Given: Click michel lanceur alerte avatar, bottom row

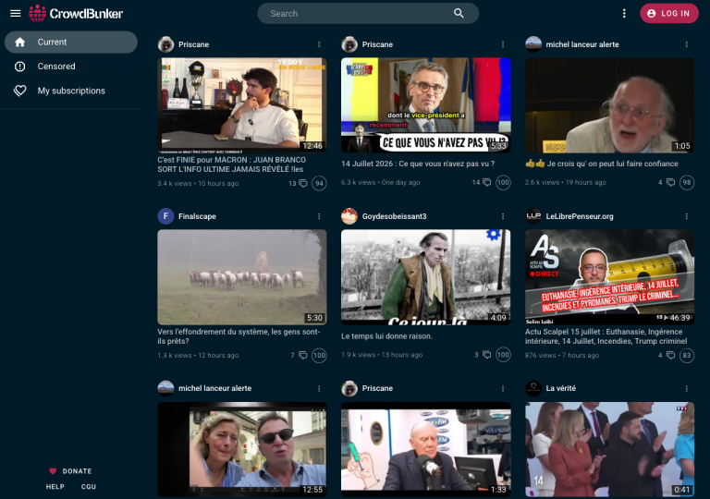Looking at the screenshot, I should point(165,388).
